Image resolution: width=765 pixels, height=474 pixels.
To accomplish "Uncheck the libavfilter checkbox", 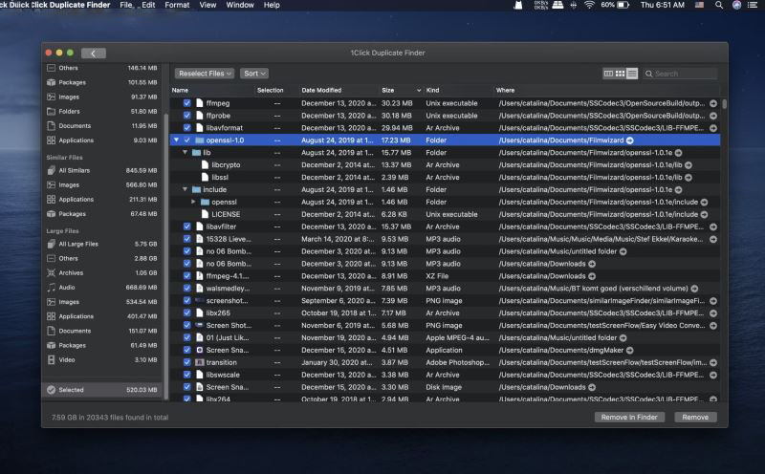I will 186,226.
